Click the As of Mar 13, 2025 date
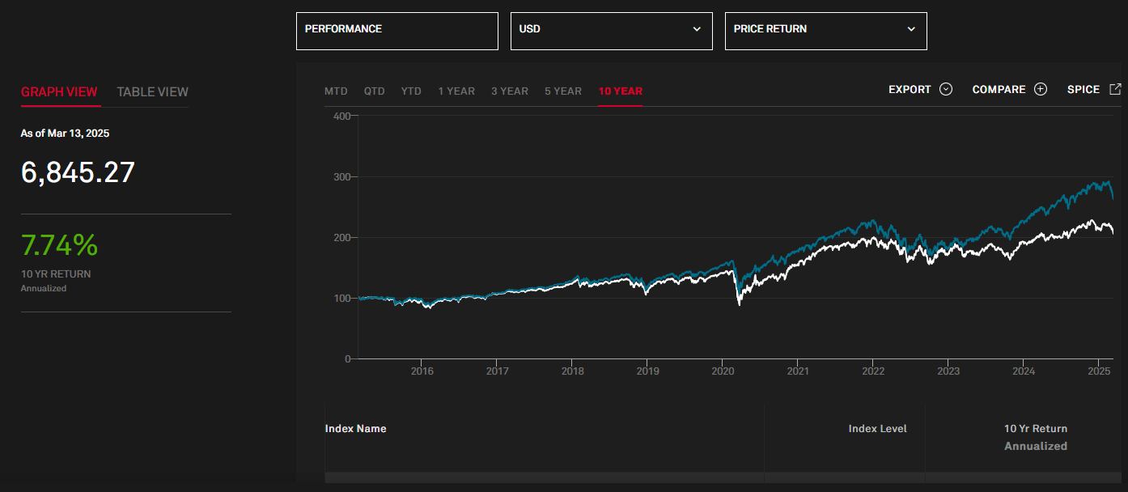The height and width of the screenshot is (492, 1128). point(65,134)
